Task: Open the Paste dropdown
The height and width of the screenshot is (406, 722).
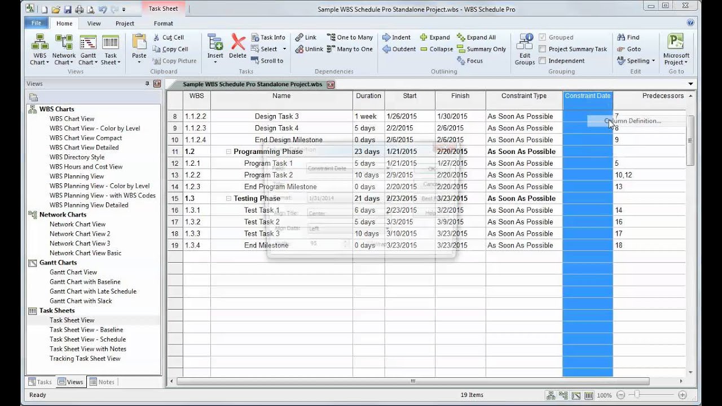Action: (139, 59)
